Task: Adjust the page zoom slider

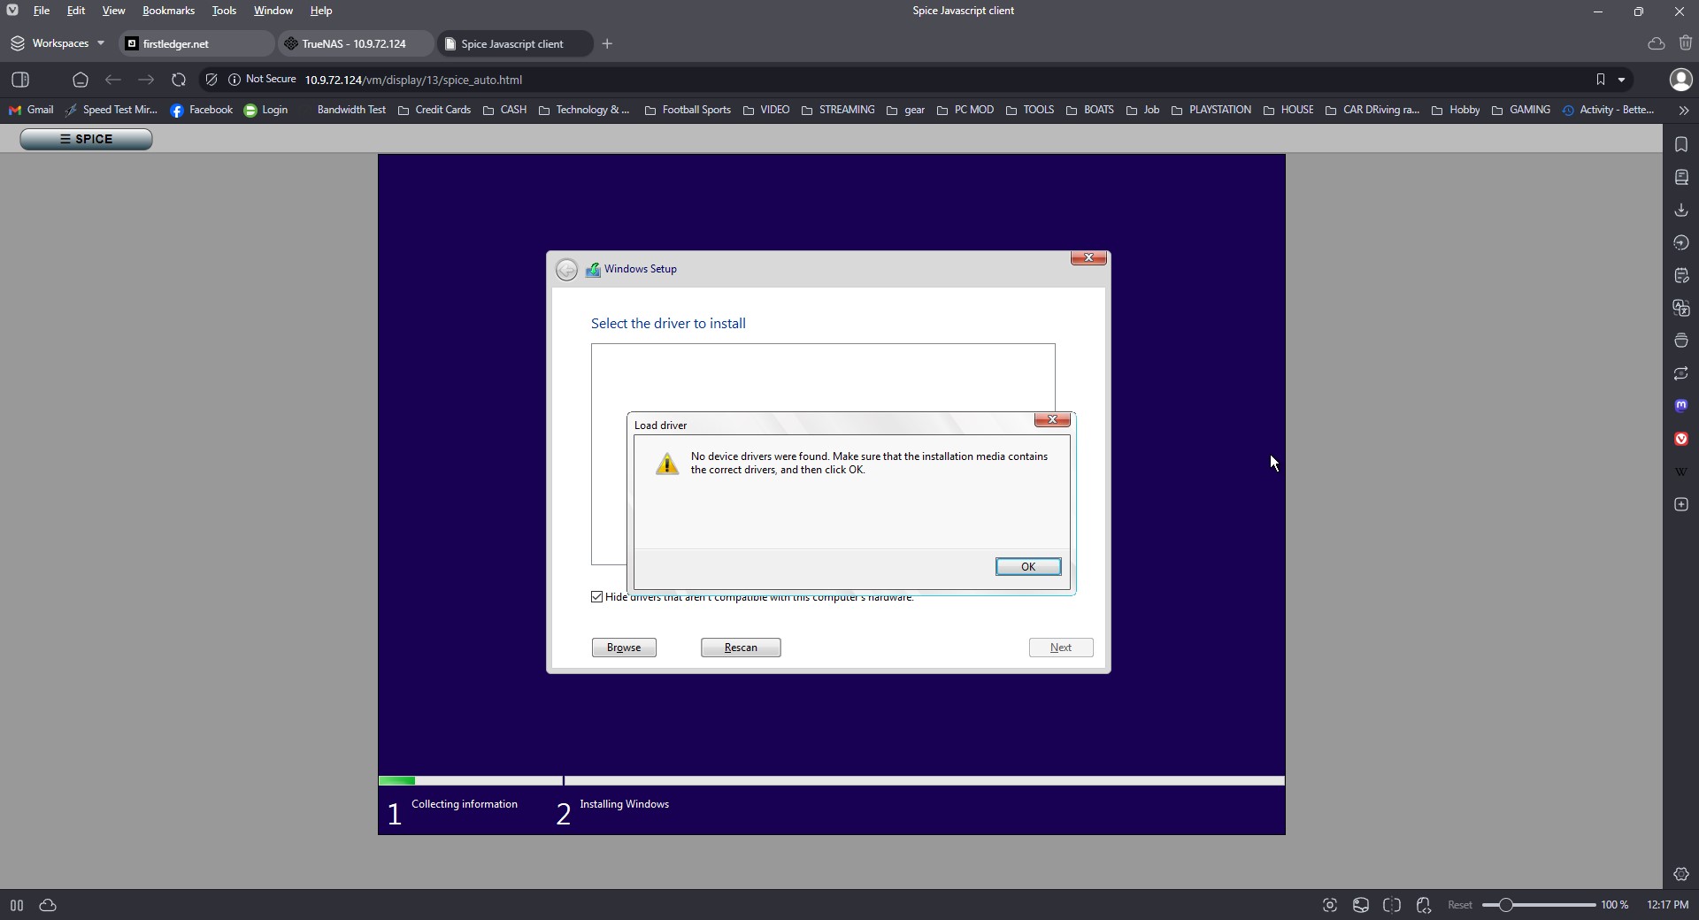Action: click(x=1505, y=905)
